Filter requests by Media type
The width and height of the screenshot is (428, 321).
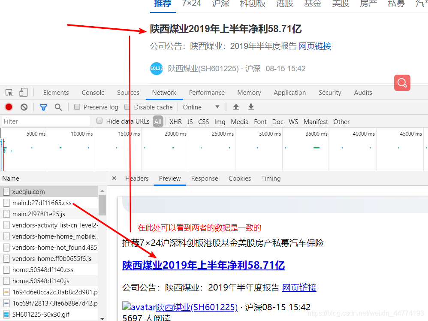pyautogui.click(x=239, y=121)
